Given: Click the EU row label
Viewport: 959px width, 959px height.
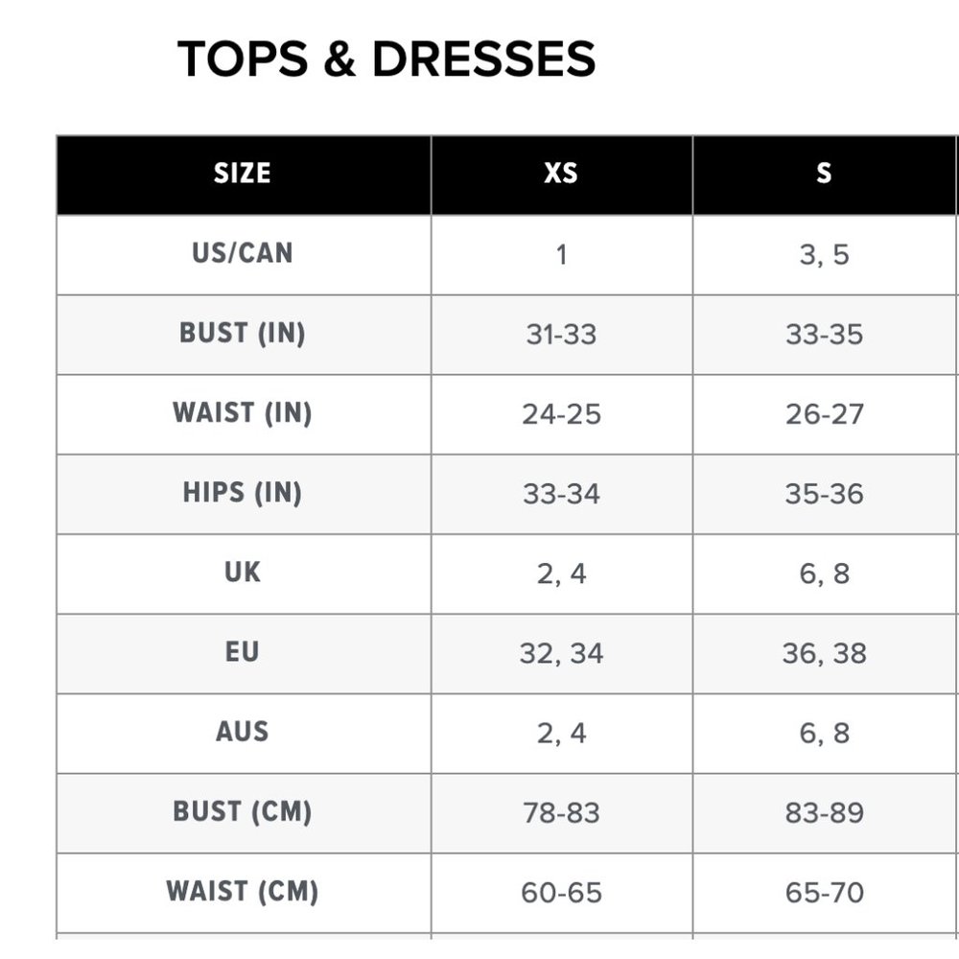Looking at the screenshot, I should (243, 652).
